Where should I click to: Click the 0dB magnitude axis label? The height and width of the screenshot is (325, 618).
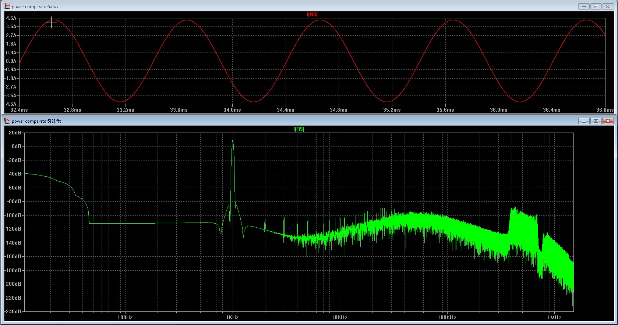pos(17,146)
